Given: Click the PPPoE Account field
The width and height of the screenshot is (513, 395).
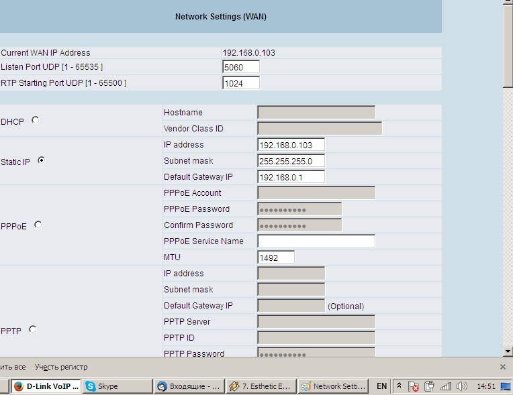Looking at the screenshot, I should [316, 192].
